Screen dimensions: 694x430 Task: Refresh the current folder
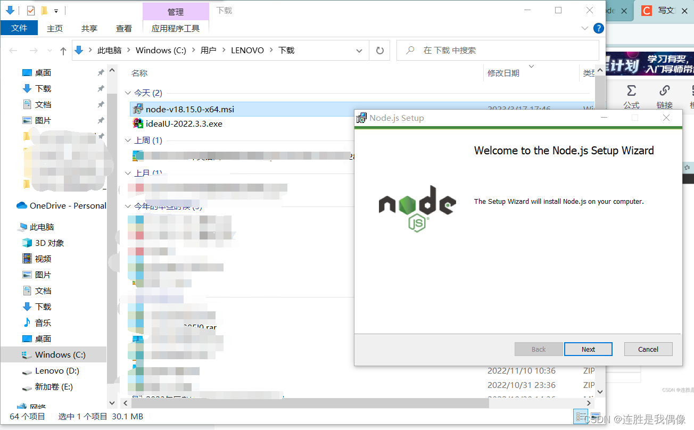(x=379, y=51)
